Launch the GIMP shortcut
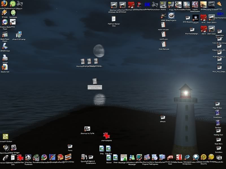Screen dimensions: 226x169 [163, 16]
